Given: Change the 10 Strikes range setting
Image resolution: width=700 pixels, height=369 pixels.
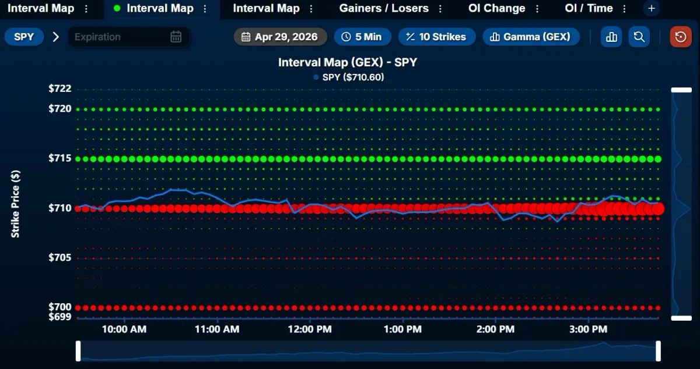Looking at the screenshot, I should pyautogui.click(x=436, y=37).
